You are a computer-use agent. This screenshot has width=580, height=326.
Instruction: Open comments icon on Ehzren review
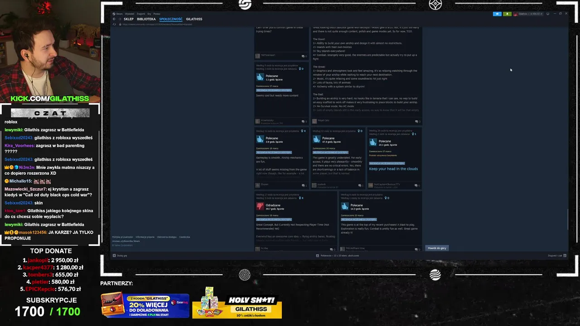(x=304, y=185)
